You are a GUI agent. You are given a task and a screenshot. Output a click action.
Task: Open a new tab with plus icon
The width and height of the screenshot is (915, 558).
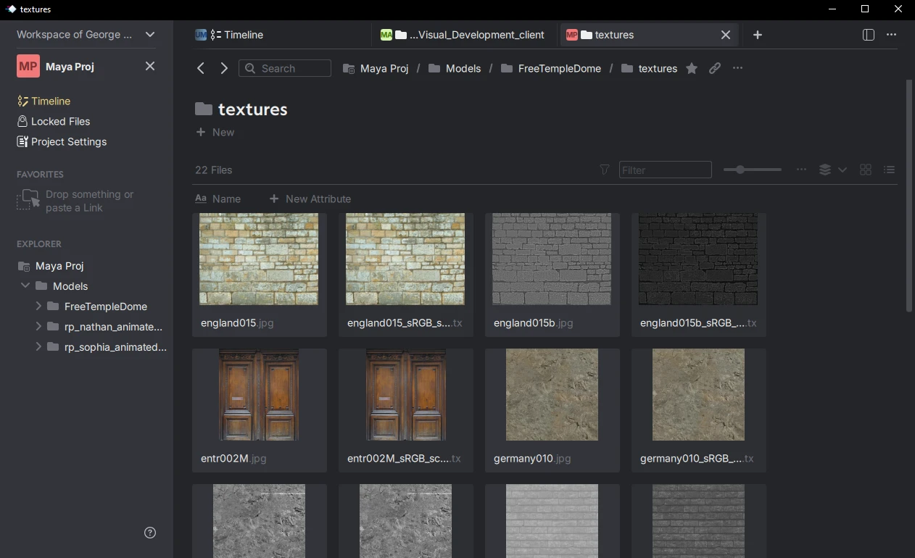(x=758, y=35)
